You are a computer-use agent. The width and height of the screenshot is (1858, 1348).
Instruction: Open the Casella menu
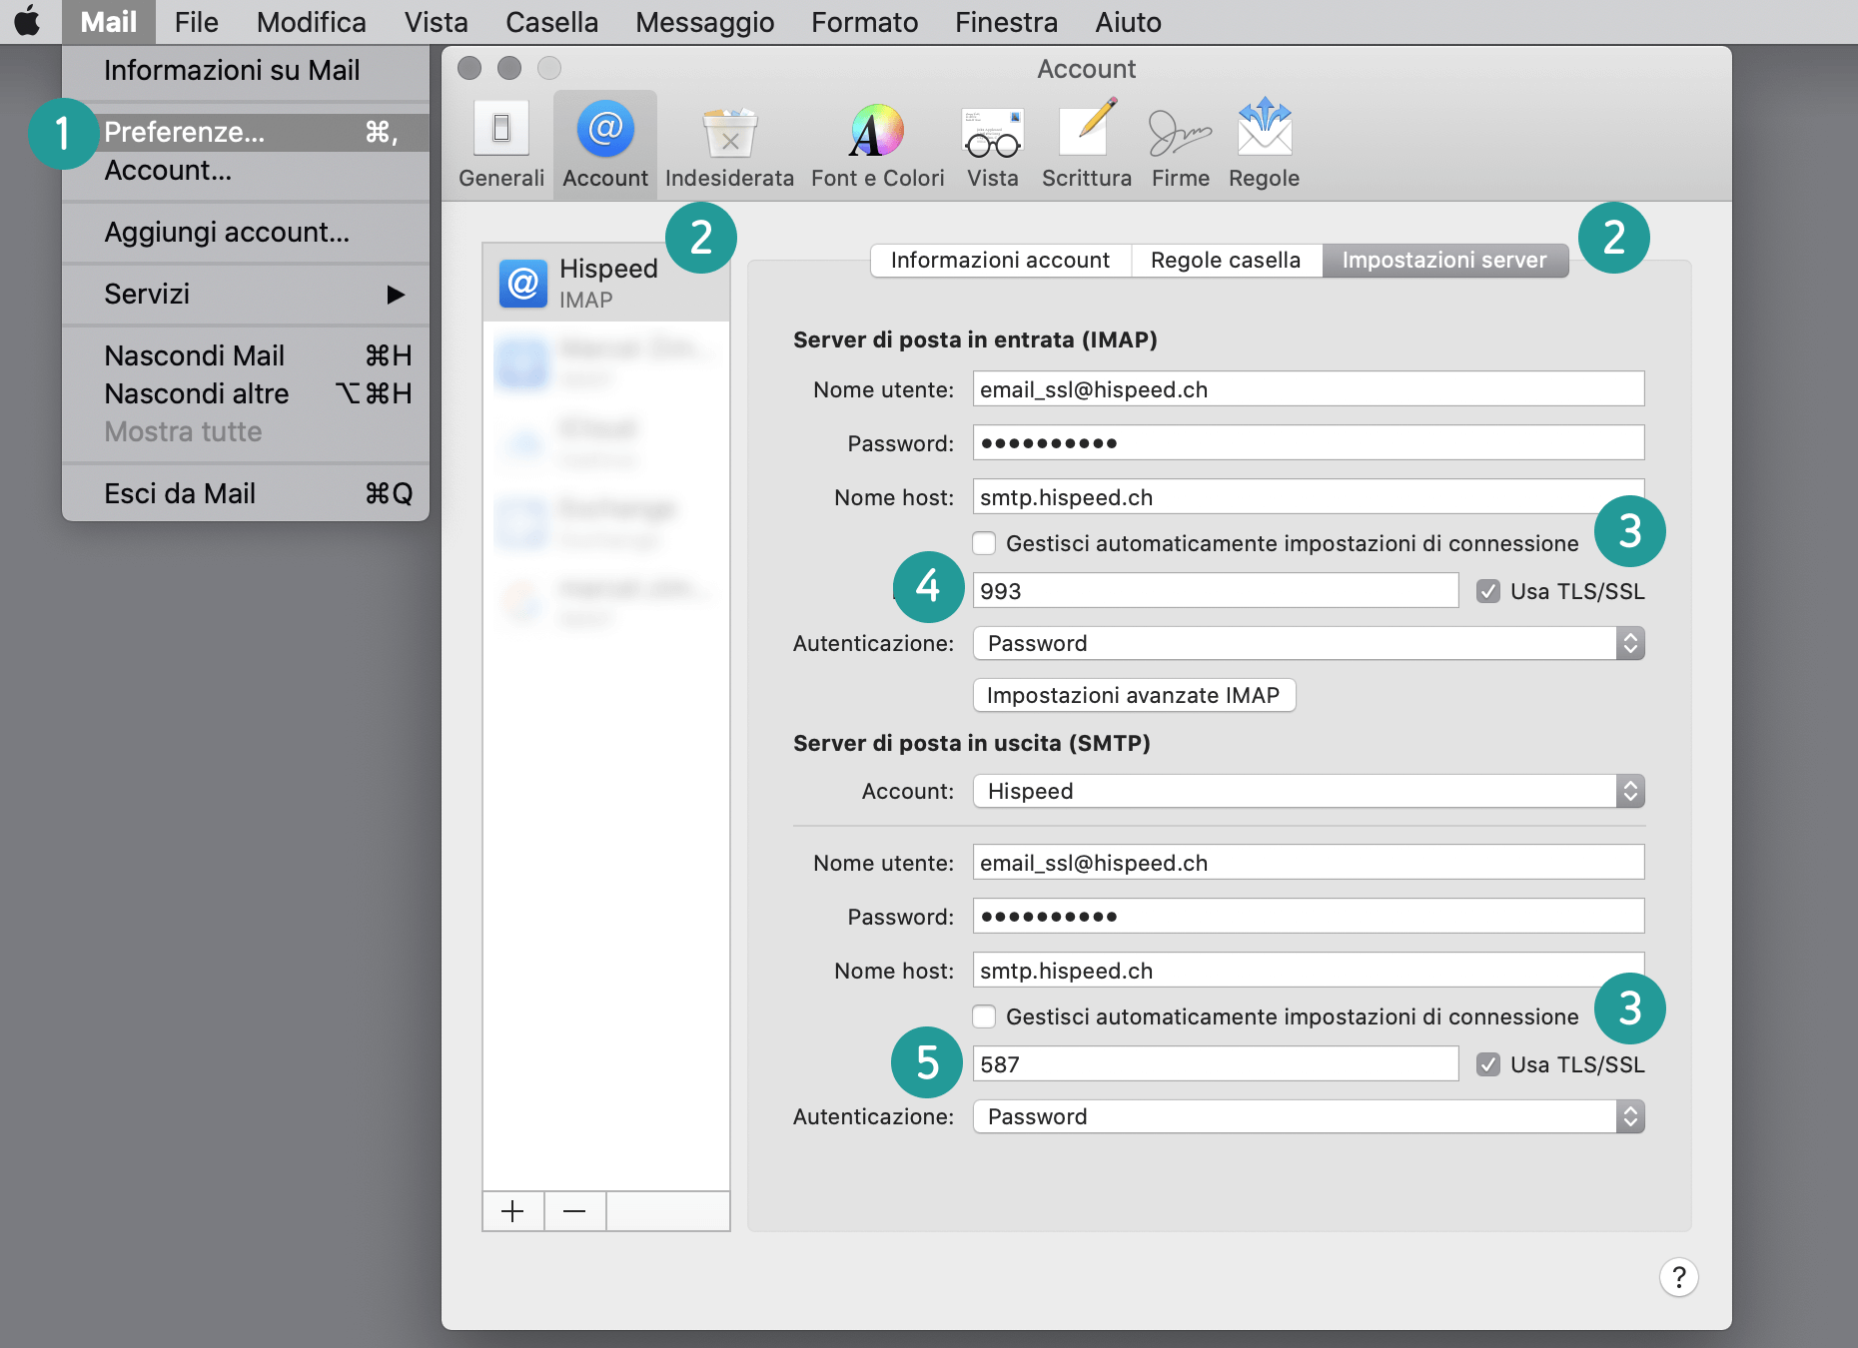coord(551,22)
